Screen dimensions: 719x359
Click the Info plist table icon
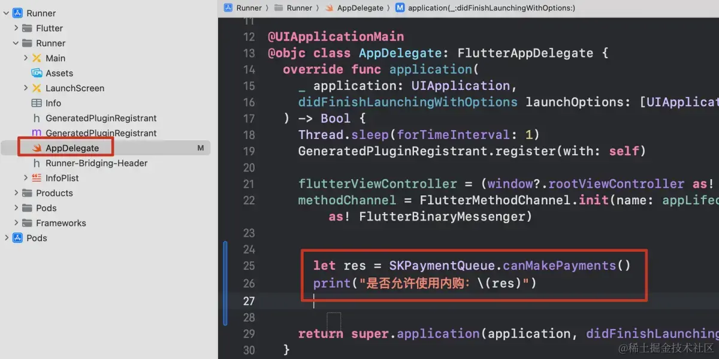[37, 103]
